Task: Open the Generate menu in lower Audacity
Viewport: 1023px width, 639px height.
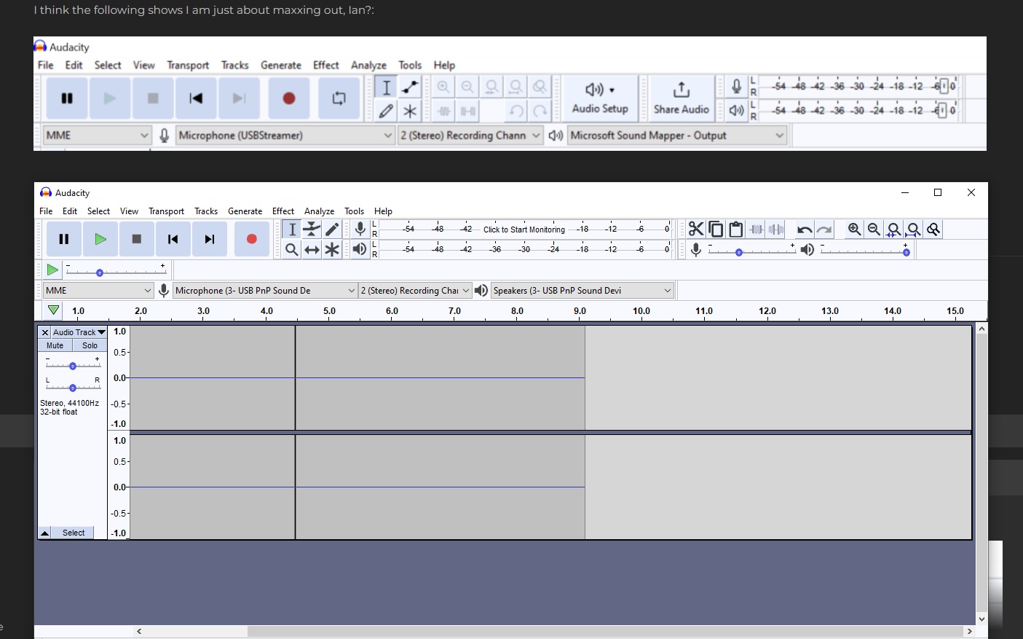Action: (245, 211)
